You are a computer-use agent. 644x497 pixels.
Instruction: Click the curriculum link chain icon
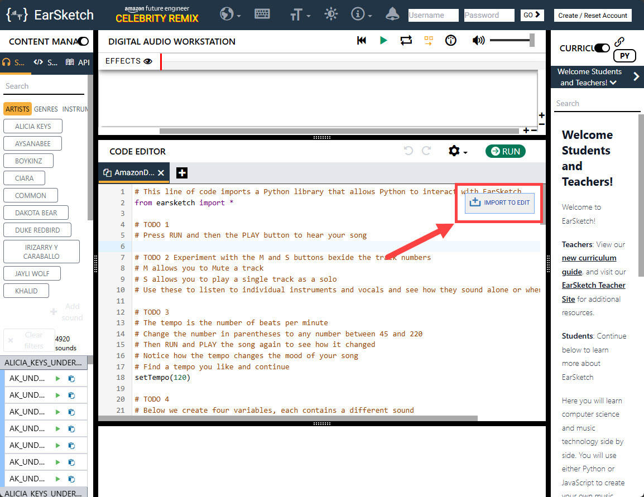point(619,42)
